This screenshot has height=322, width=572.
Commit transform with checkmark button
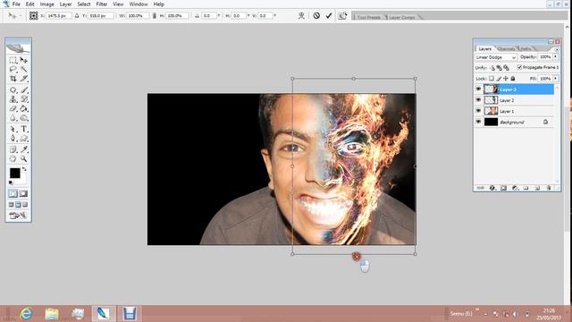tap(329, 16)
